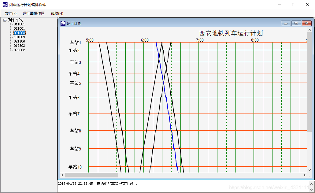Click the 车站10 station label
This screenshot has height=193, width=315.
(x=75, y=167)
